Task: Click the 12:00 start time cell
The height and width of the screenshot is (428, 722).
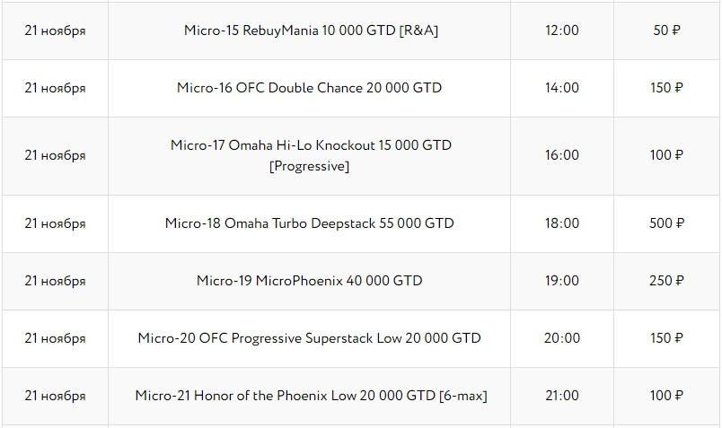Action: (x=562, y=31)
